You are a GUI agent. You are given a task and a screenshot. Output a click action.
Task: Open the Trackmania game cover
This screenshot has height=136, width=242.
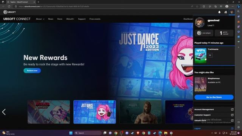tap(200, 56)
